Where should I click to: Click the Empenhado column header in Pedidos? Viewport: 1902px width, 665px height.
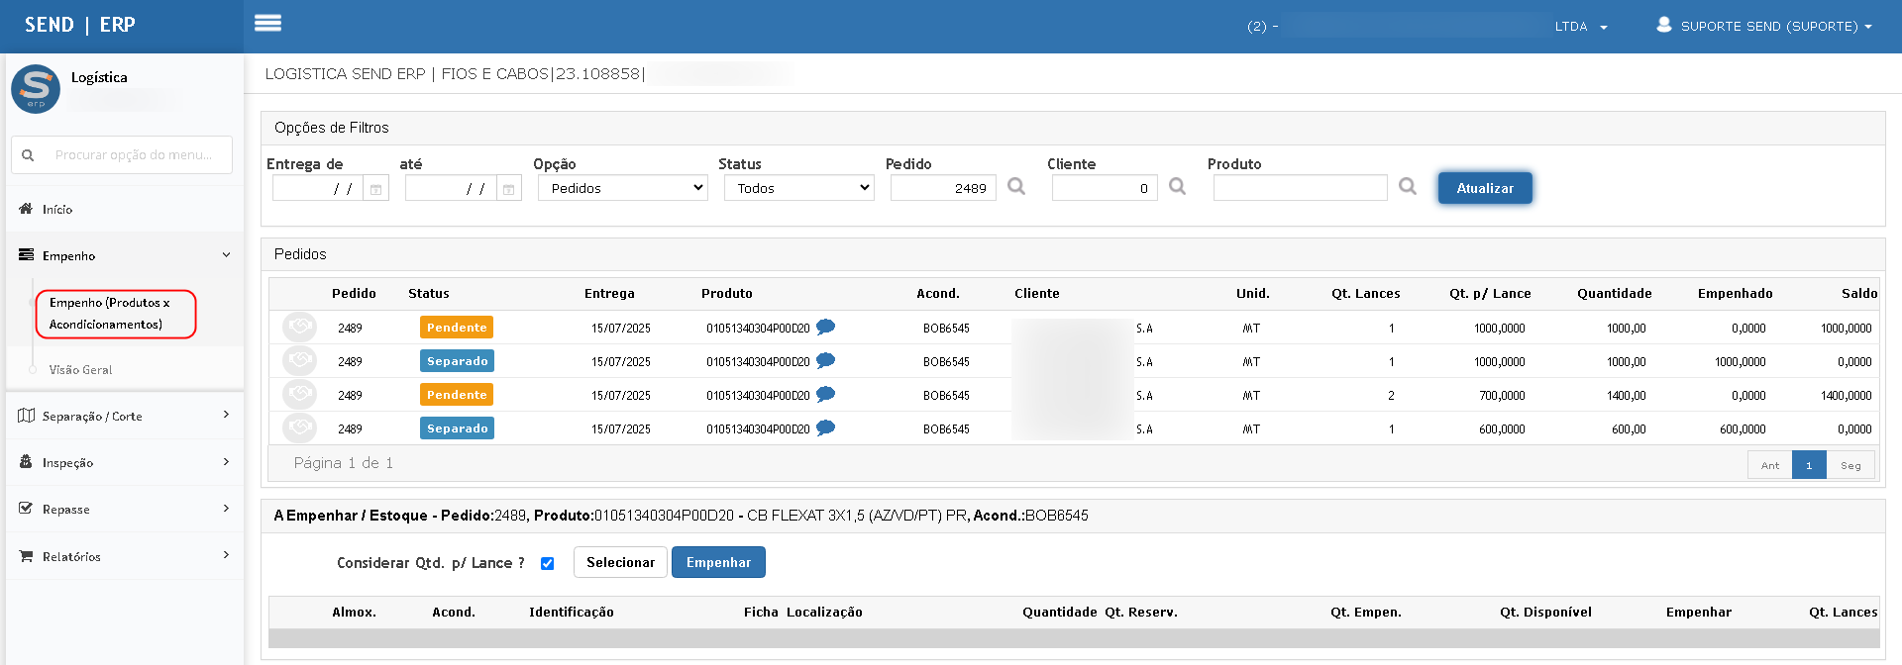pyautogui.click(x=1735, y=294)
